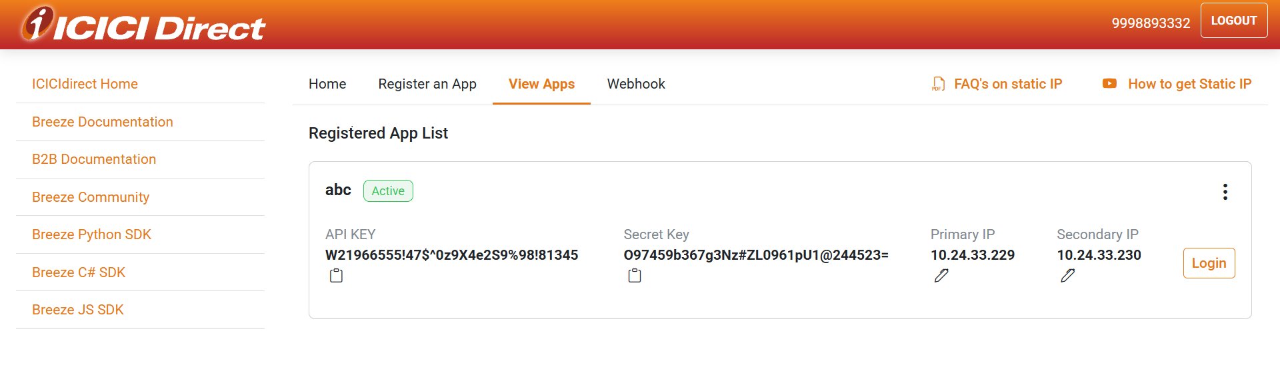Viewport: 1280px width, 383px height.
Task: Edit the Secondary IP pencil icon
Action: (1067, 275)
